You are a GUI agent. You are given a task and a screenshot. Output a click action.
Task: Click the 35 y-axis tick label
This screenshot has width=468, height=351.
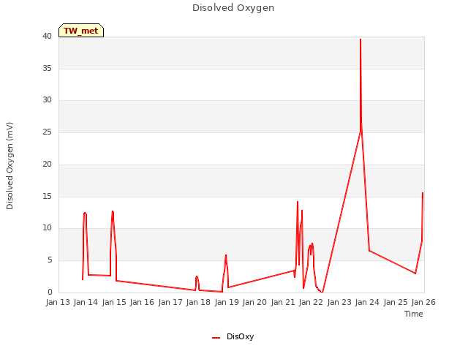click(47, 68)
